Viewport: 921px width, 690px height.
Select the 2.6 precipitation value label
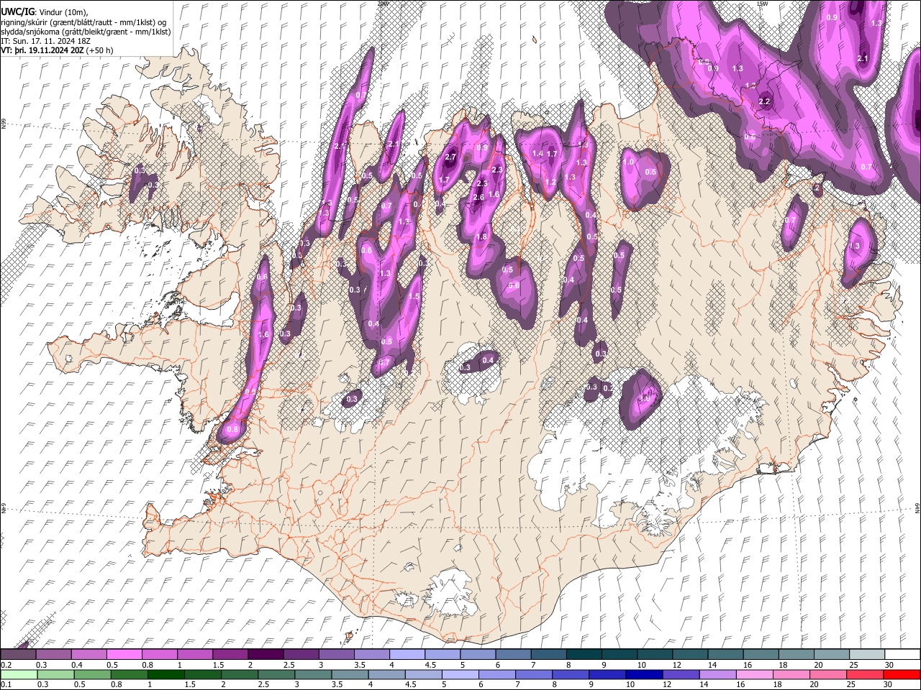pos(478,197)
